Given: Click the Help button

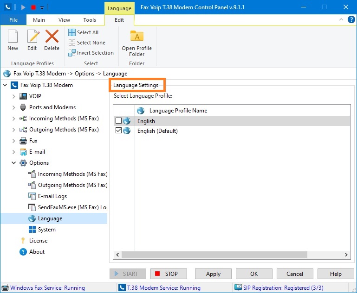Looking at the screenshot, I should 336,274.
